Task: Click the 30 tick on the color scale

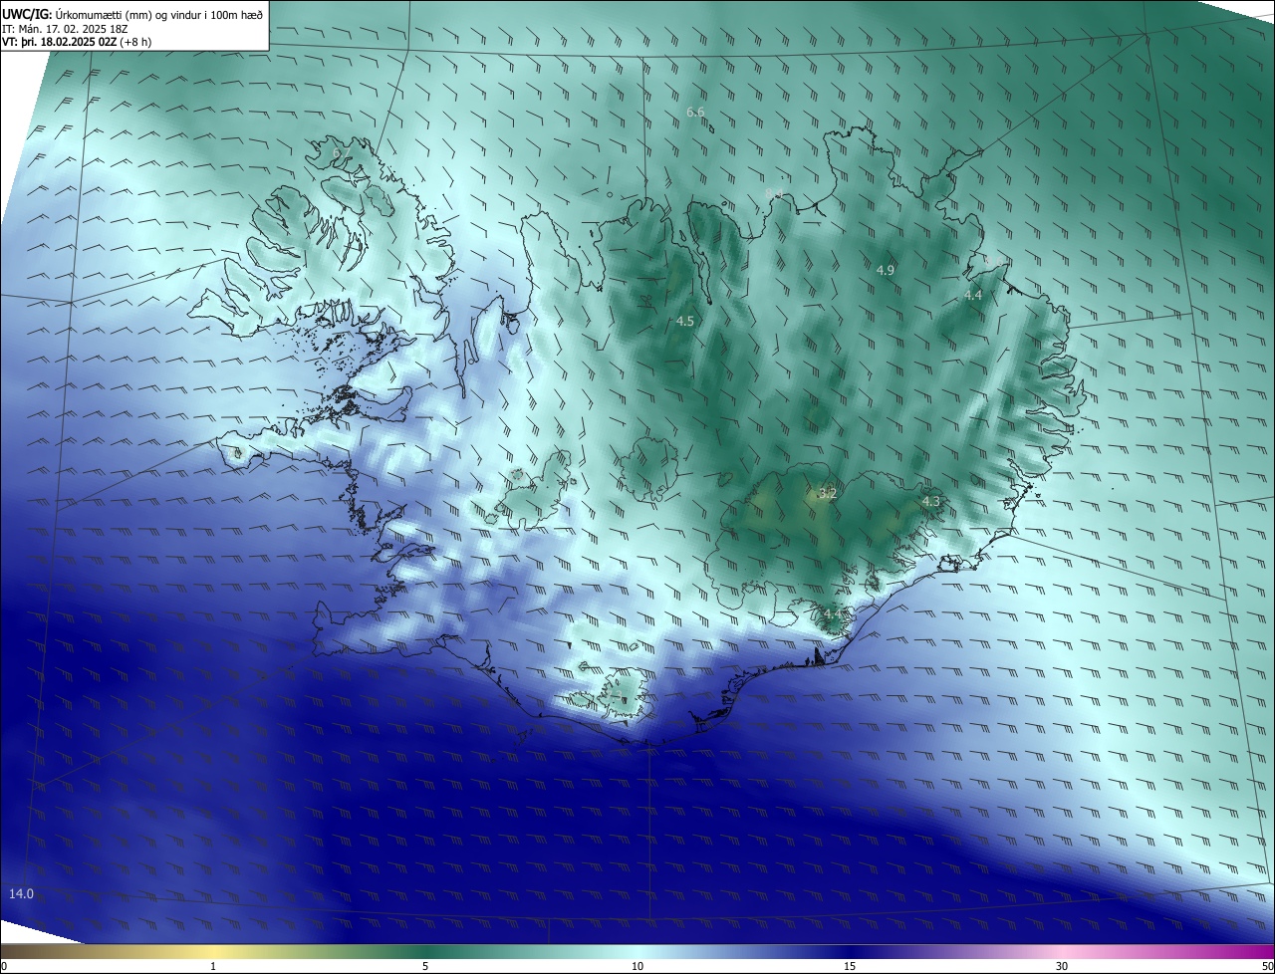Action: [x=1062, y=966]
